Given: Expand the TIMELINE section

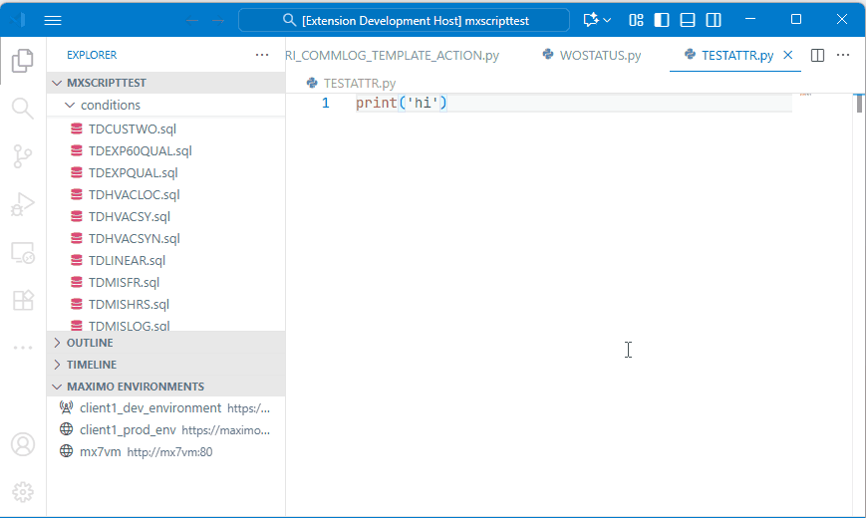Looking at the screenshot, I should tap(165, 365).
